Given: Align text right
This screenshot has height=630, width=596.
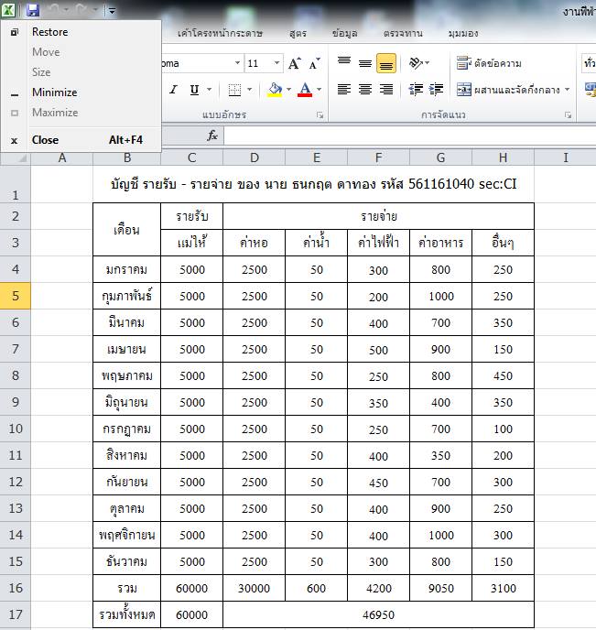Looking at the screenshot, I should pos(386,89).
